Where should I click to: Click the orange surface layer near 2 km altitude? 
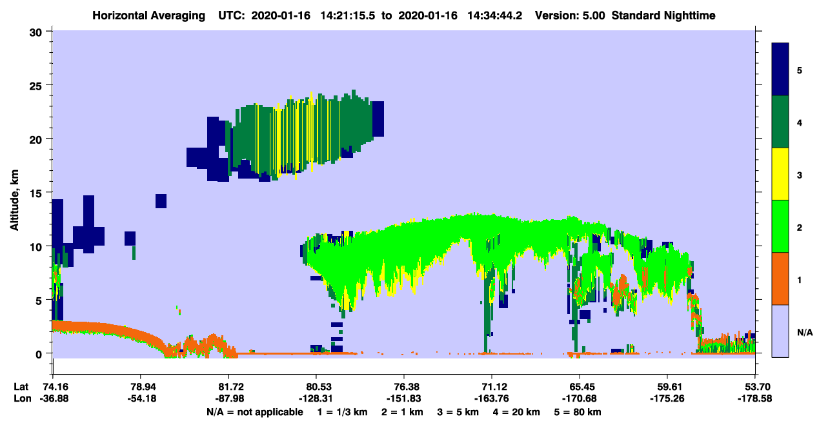tap(110, 330)
